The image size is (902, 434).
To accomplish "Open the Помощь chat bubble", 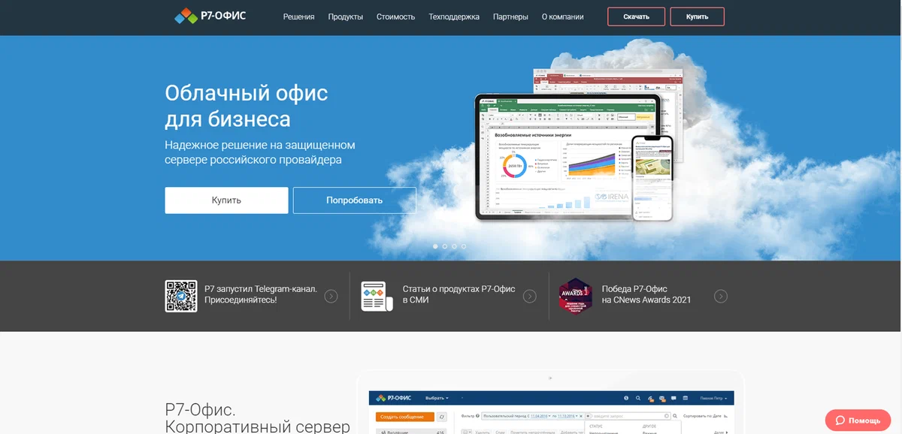I will click(x=858, y=420).
